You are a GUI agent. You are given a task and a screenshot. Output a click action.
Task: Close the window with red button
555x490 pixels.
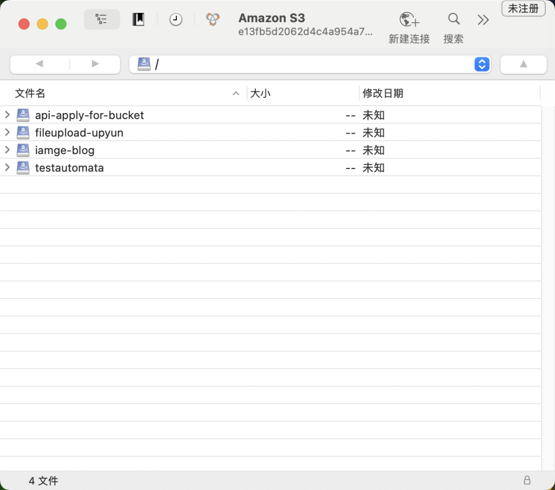24,24
